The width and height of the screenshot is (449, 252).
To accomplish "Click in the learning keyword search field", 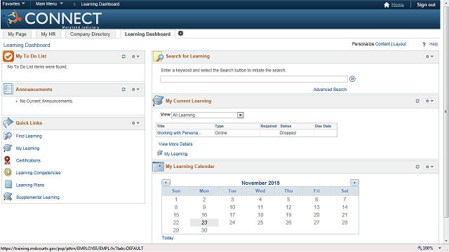I will click(254, 79).
